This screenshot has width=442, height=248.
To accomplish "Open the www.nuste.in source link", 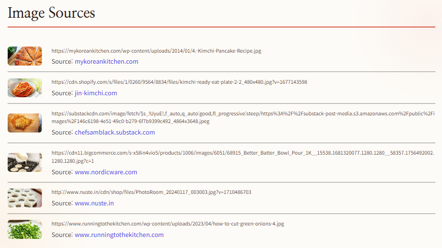I will point(94,203).
